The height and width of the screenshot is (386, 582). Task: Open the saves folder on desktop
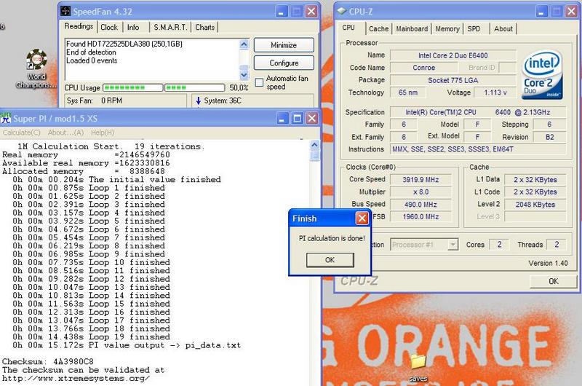point(418,361)
